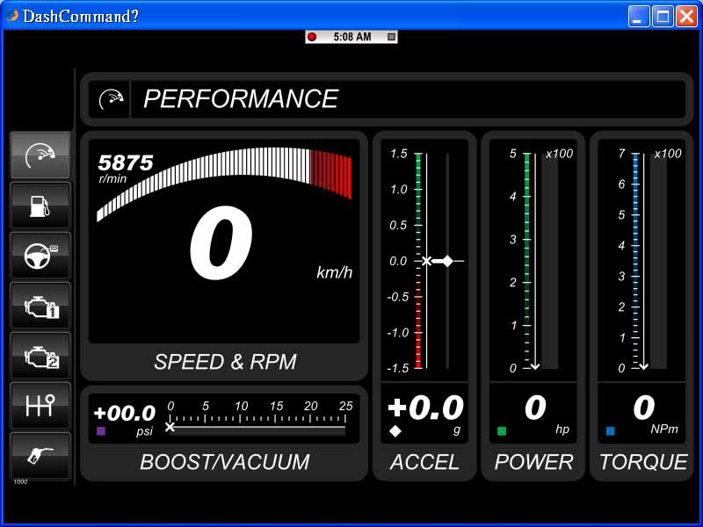Open the gear shifter sidebar icon
This screenshot has height=527, width=703.
[x=40, y=406]
